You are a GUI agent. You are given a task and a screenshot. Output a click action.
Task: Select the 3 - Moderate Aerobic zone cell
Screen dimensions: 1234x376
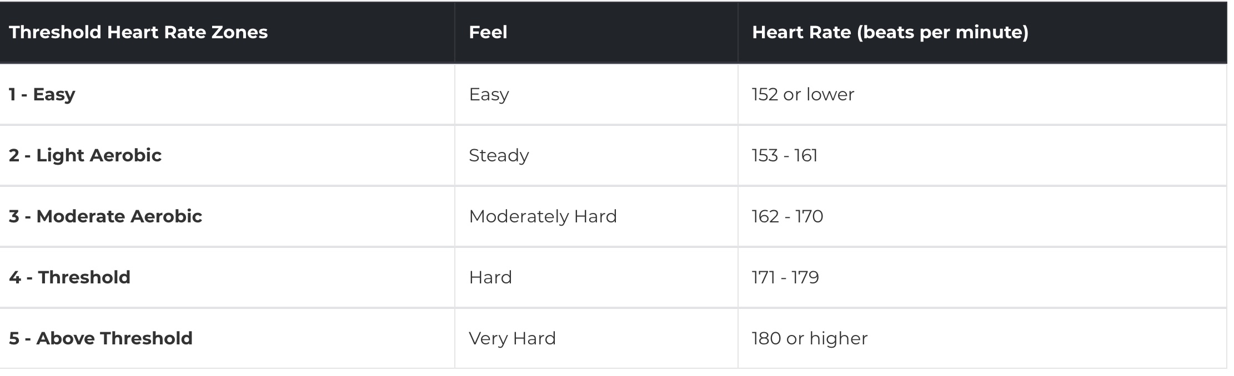(x=227, y=216)
